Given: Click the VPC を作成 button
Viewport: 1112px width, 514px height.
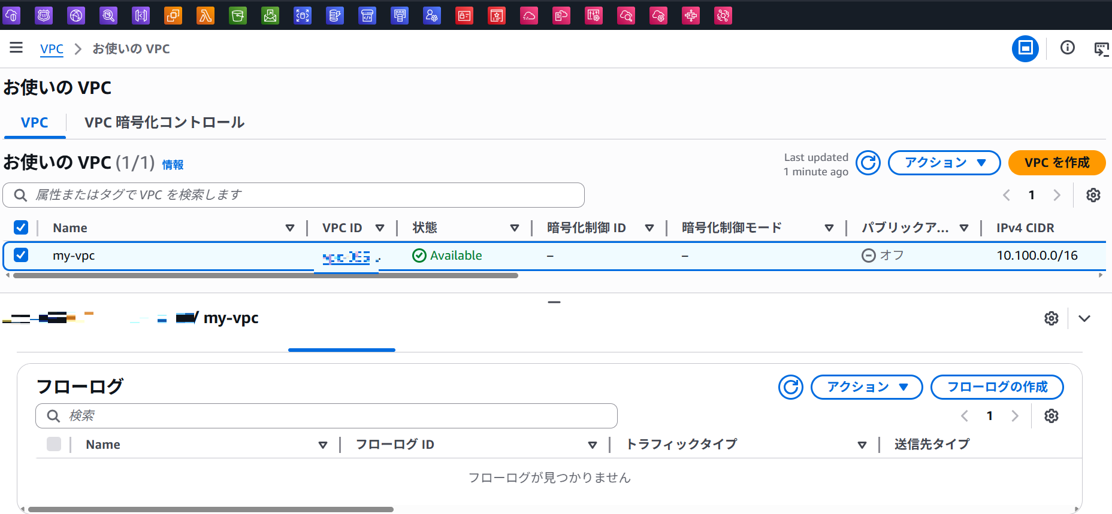Looking at the screenshot, I should (x=1057, y=163).
